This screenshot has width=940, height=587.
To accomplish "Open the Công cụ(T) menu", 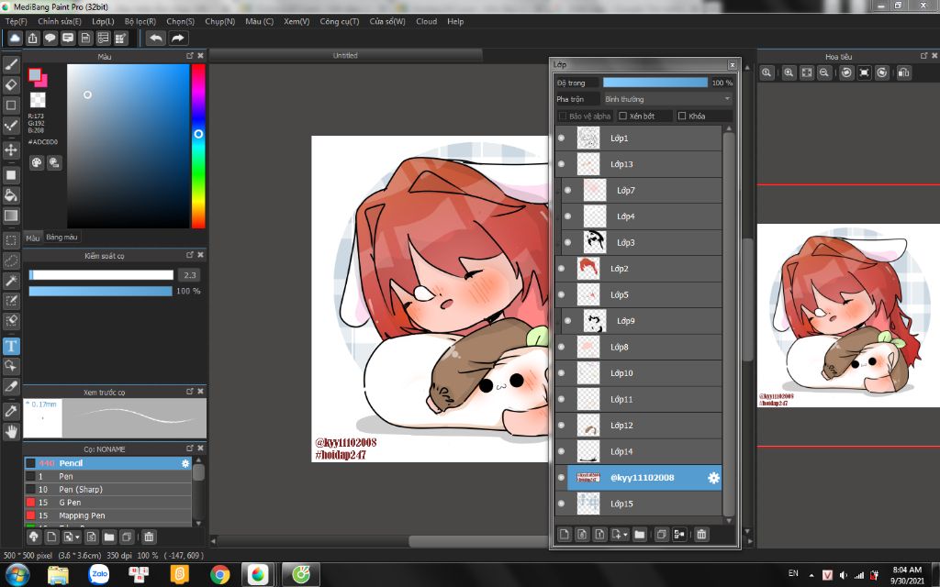I will point(340,21).
